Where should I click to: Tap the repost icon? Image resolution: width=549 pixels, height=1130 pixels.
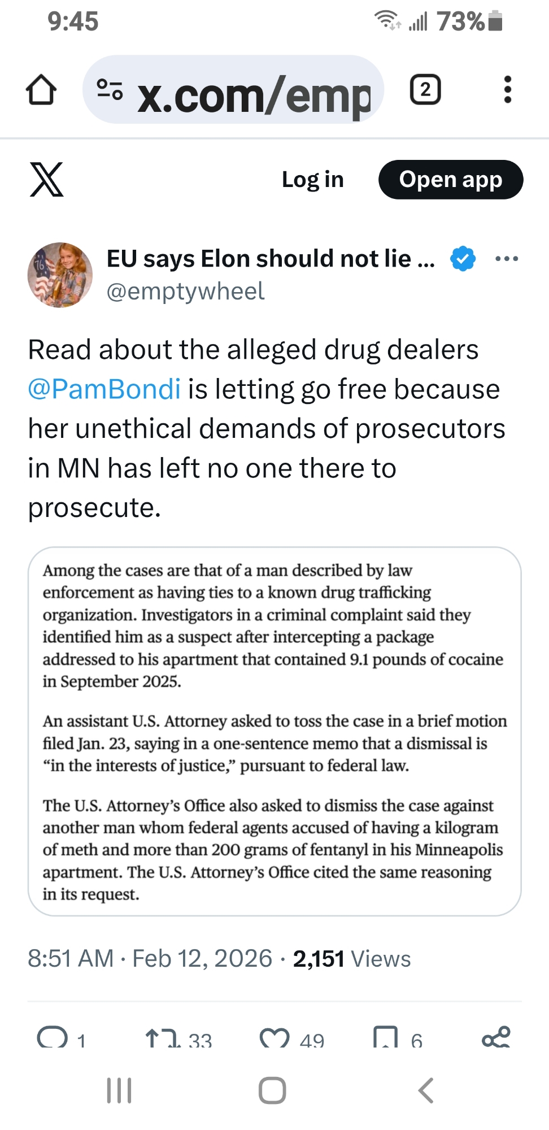(x=162, y=1038)
